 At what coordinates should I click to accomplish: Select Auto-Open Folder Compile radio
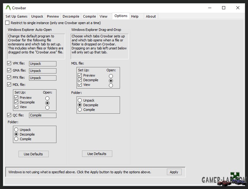pos(16,139)
